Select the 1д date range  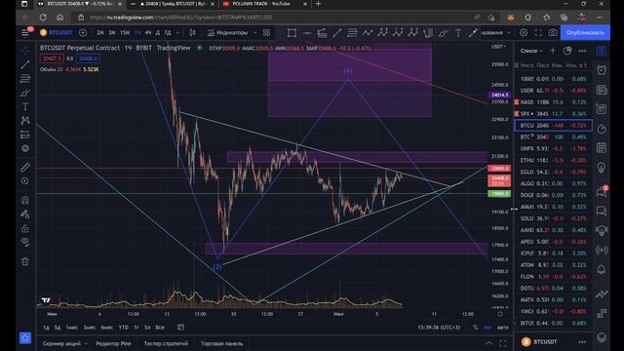coord(46,328)
